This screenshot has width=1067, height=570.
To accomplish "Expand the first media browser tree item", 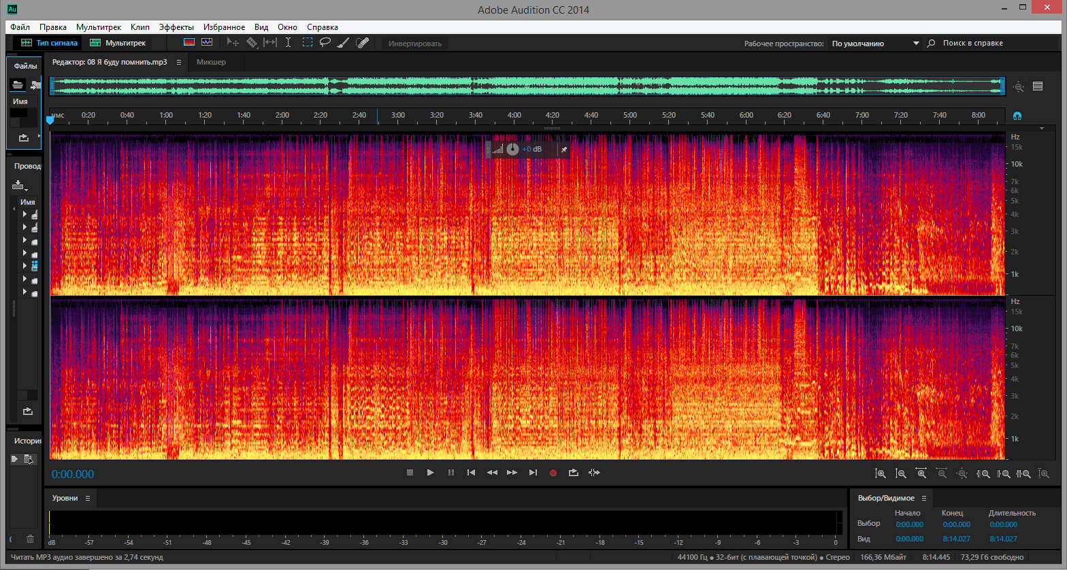I will (x=24, y=214).
